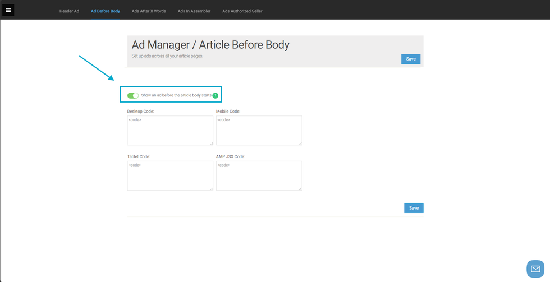Toggle off the ad before article body switch
550x282 pixels.
coord(133,95)
